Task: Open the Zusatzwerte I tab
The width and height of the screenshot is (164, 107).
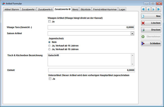Action: click(29, 9)
